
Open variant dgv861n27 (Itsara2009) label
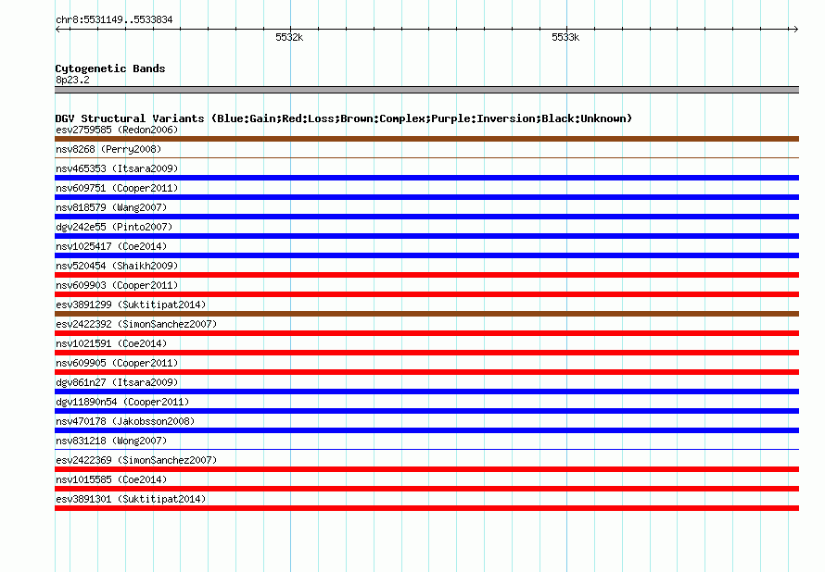tap(117, 382)
